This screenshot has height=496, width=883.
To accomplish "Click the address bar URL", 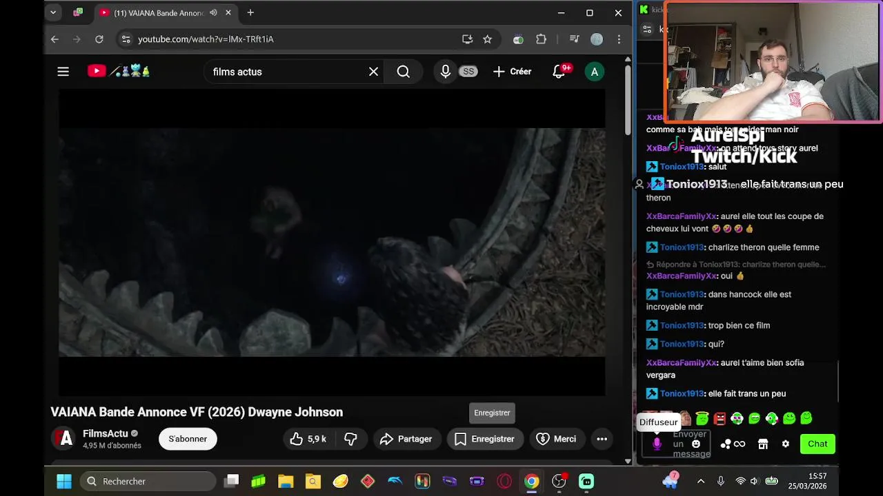I will 206,39.
